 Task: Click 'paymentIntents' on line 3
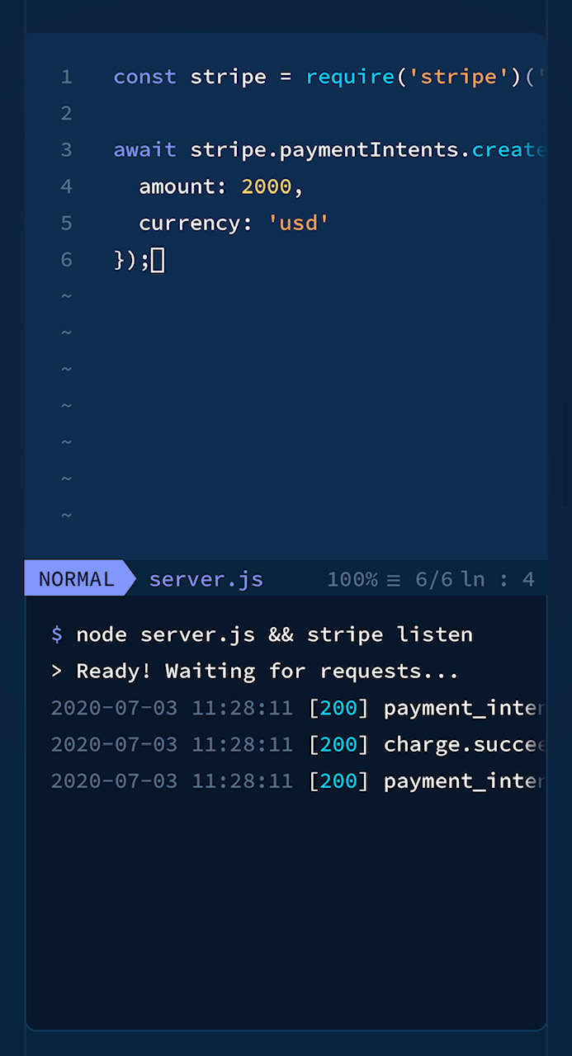pos(369,149)
